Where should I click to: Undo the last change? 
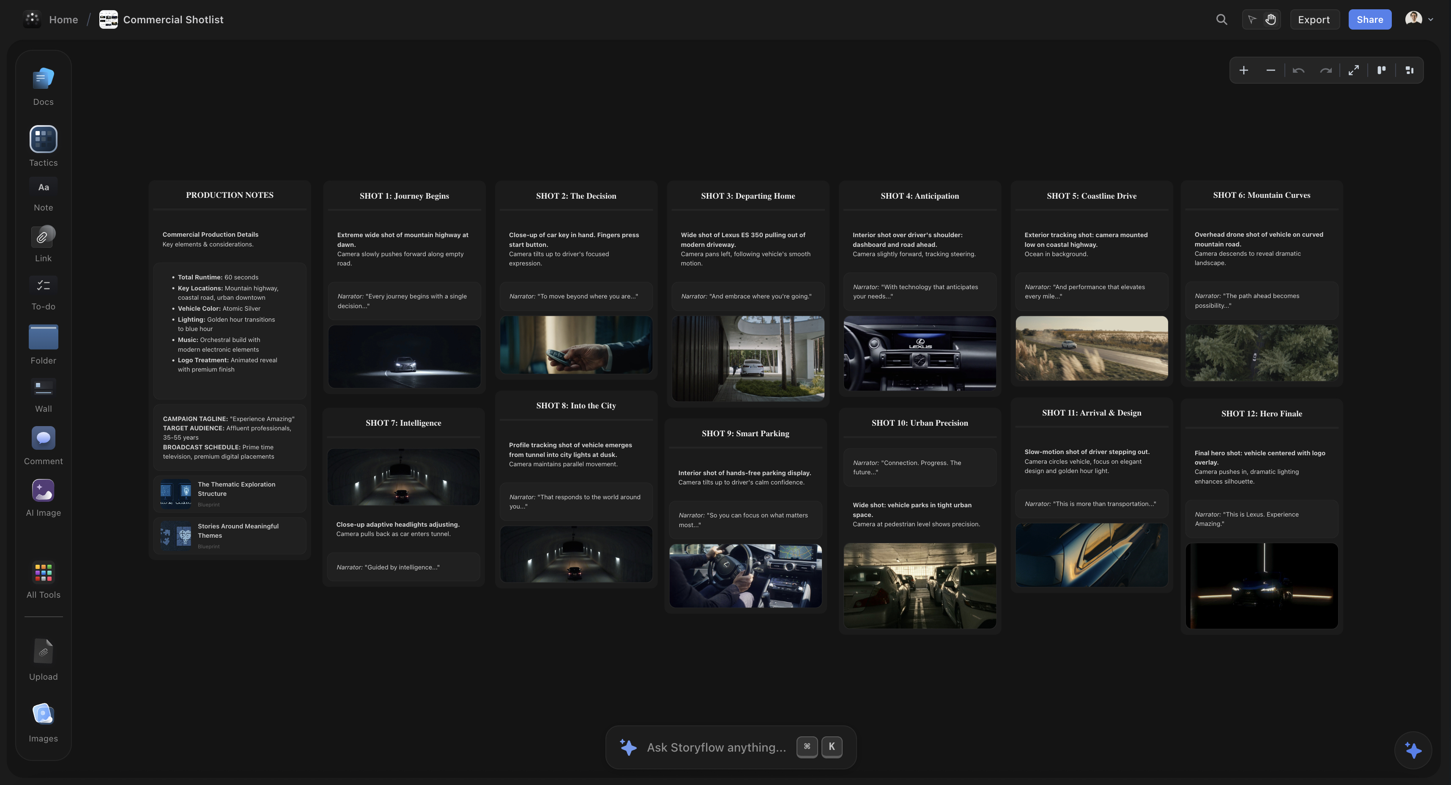(x=1298, y=70)
